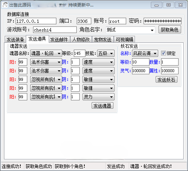This screenshot has height=171, width=188.
Task: Click the fifth 阳 value field
Action: [23, 97]
